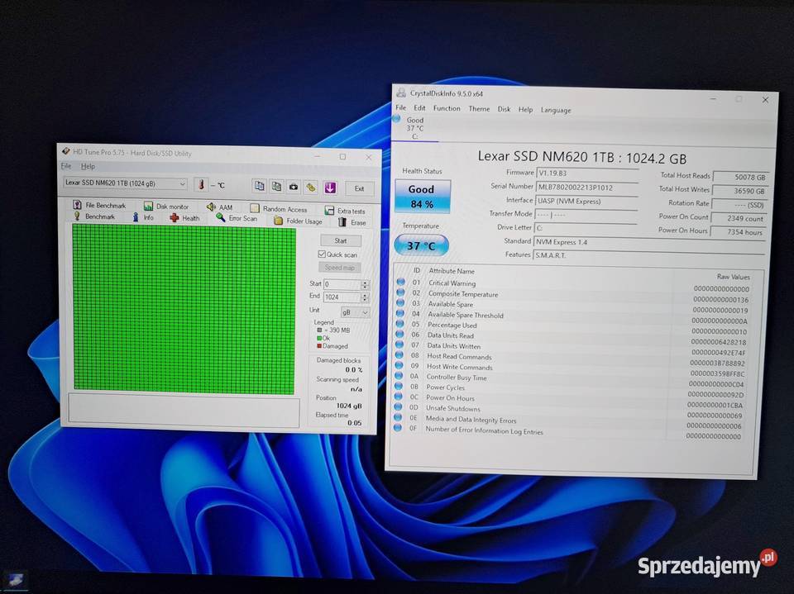Click the status dot for Critical Warning
Viewport: 794px width, 594px height.
(x=401, y=282)
